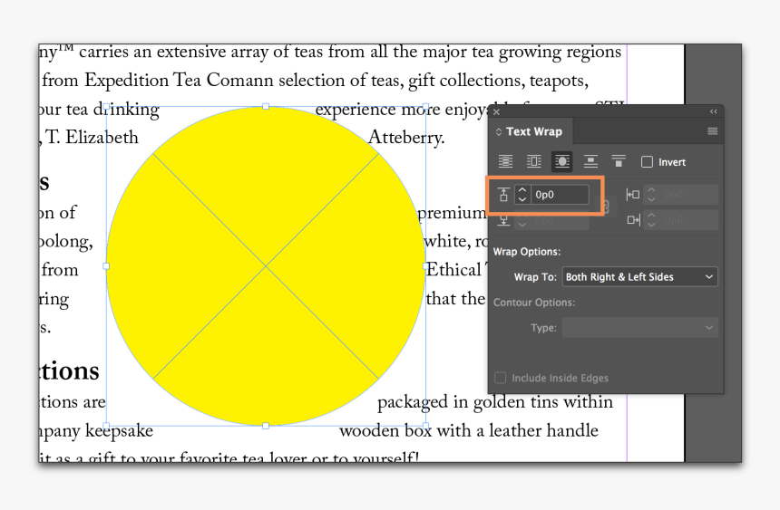Collapse the Text Wrap panel with double arrows
The image size is (780, 510).
[713, 111]
